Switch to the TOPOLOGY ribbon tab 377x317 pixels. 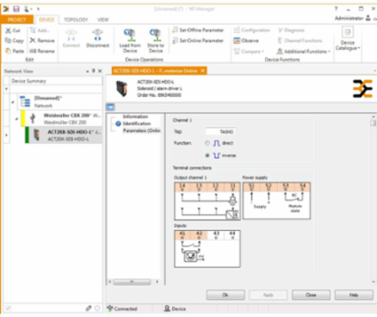pos(76,19)
